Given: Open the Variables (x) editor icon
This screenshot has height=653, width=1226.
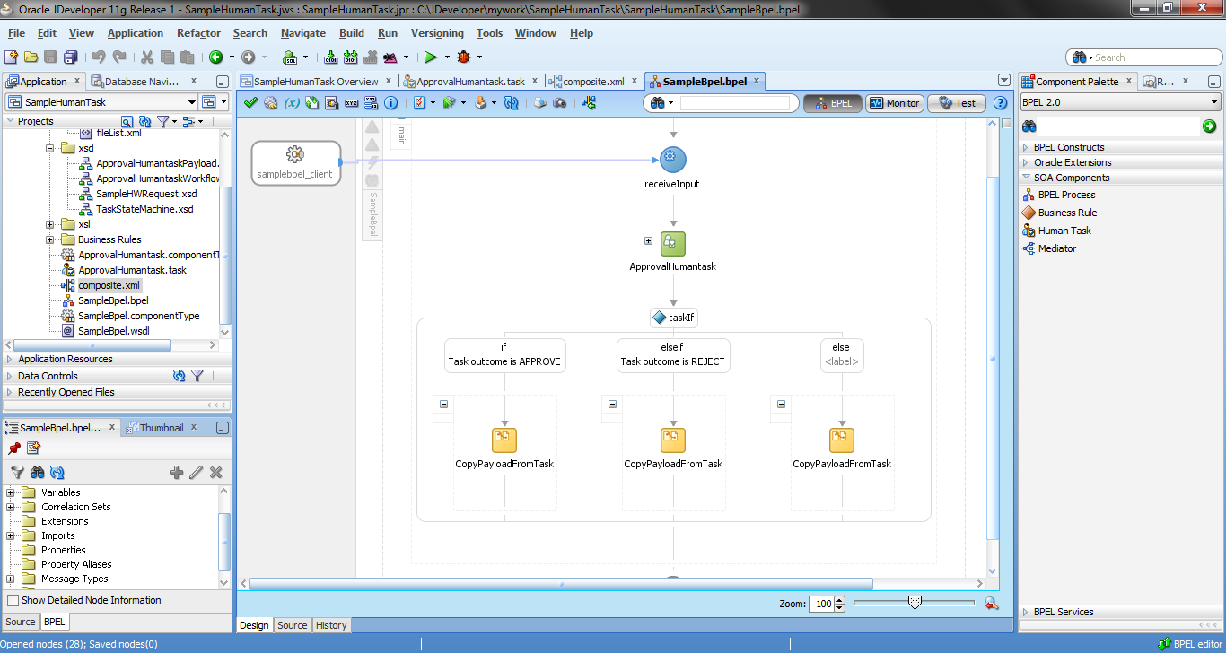Looking at the screenshot, I should coord(291,102).
